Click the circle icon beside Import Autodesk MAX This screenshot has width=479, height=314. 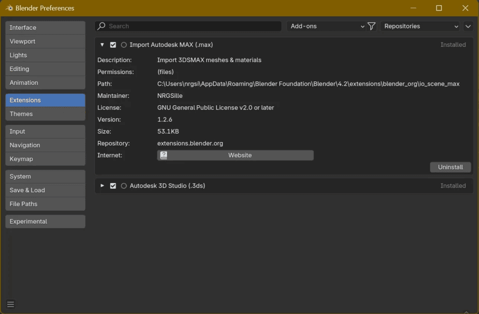(x=123, y=45)
